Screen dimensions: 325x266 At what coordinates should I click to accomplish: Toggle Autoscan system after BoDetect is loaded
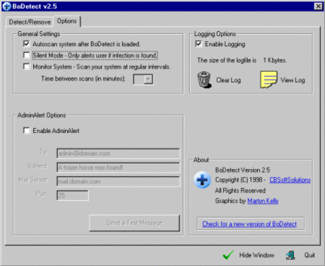point(27,44)
